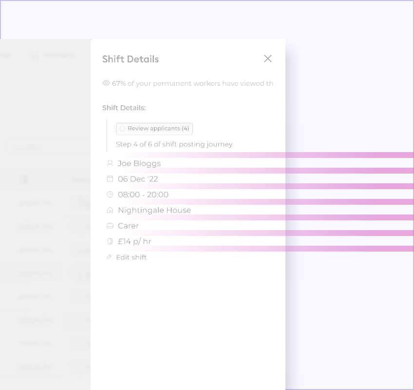This screenshot has height=390, width=414.
Task: Click the coin icon next to £14 p/ hr
Action: tap(110, 241)
